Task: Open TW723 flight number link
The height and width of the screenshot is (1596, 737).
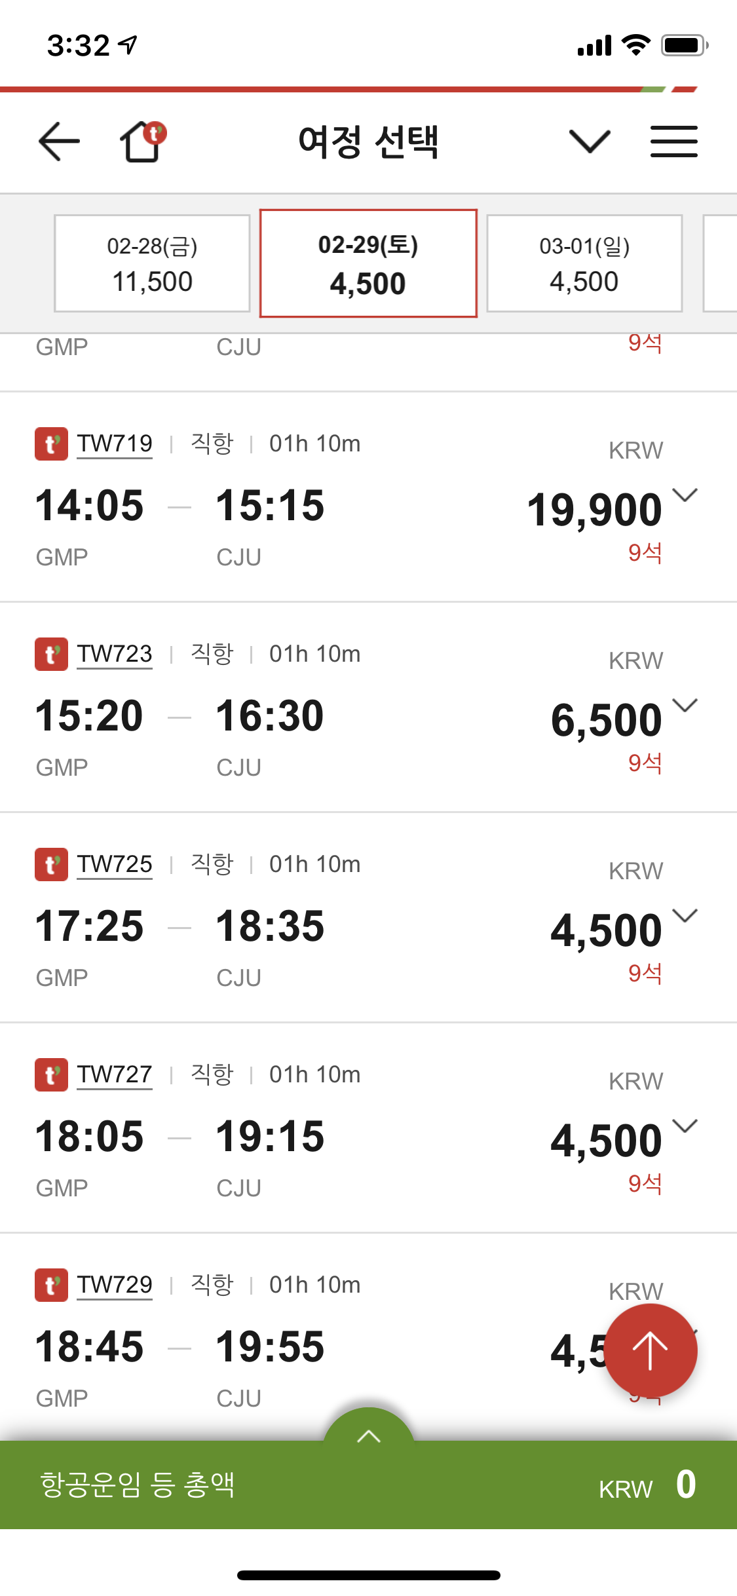Action: click(x=115, y=654)
